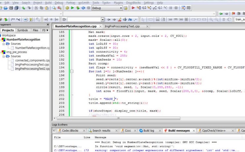This screenshot has height=152, width=245.
Task: Click the green Jump back arrow
Action: point(221,14)
